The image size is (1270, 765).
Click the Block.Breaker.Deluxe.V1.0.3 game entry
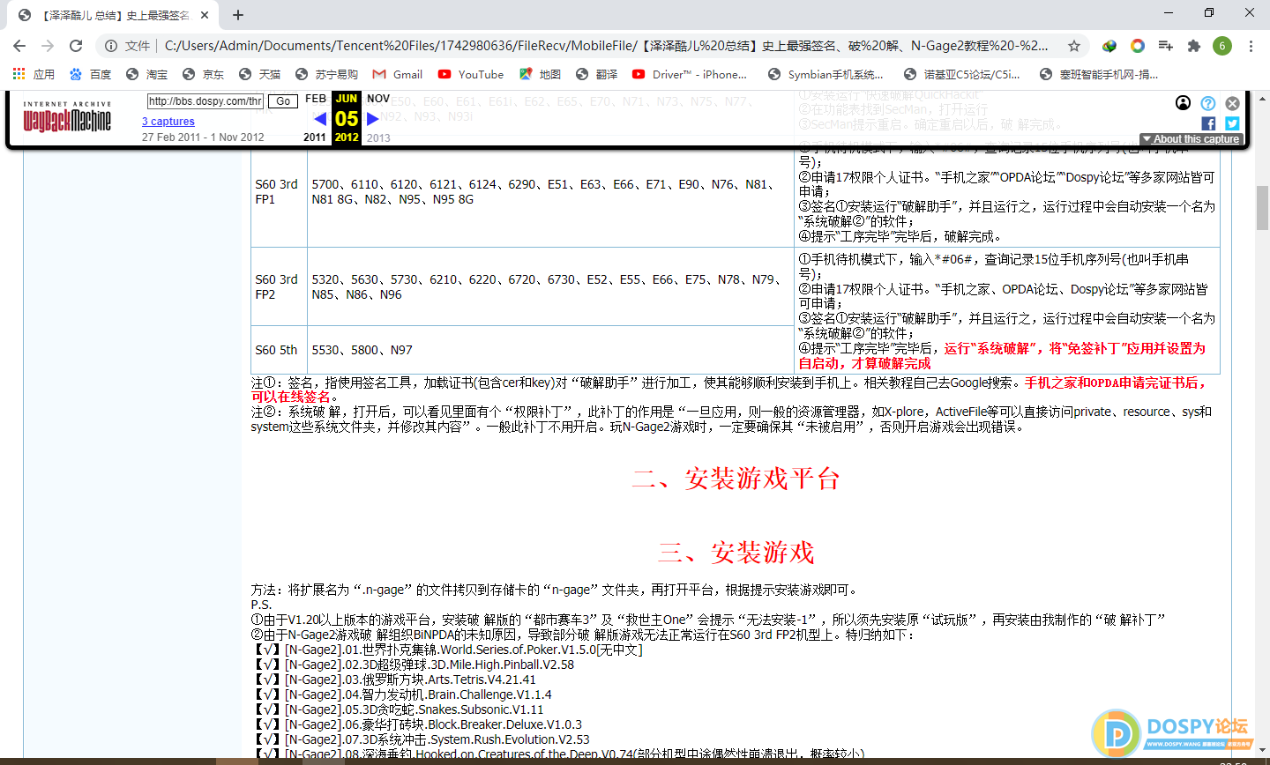coord(418,724)
